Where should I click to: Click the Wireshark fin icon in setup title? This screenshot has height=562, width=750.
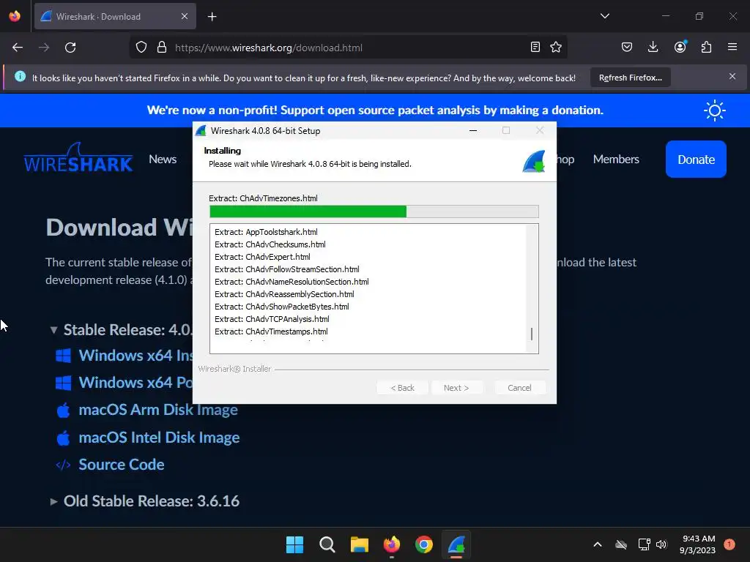coord(201,130)
